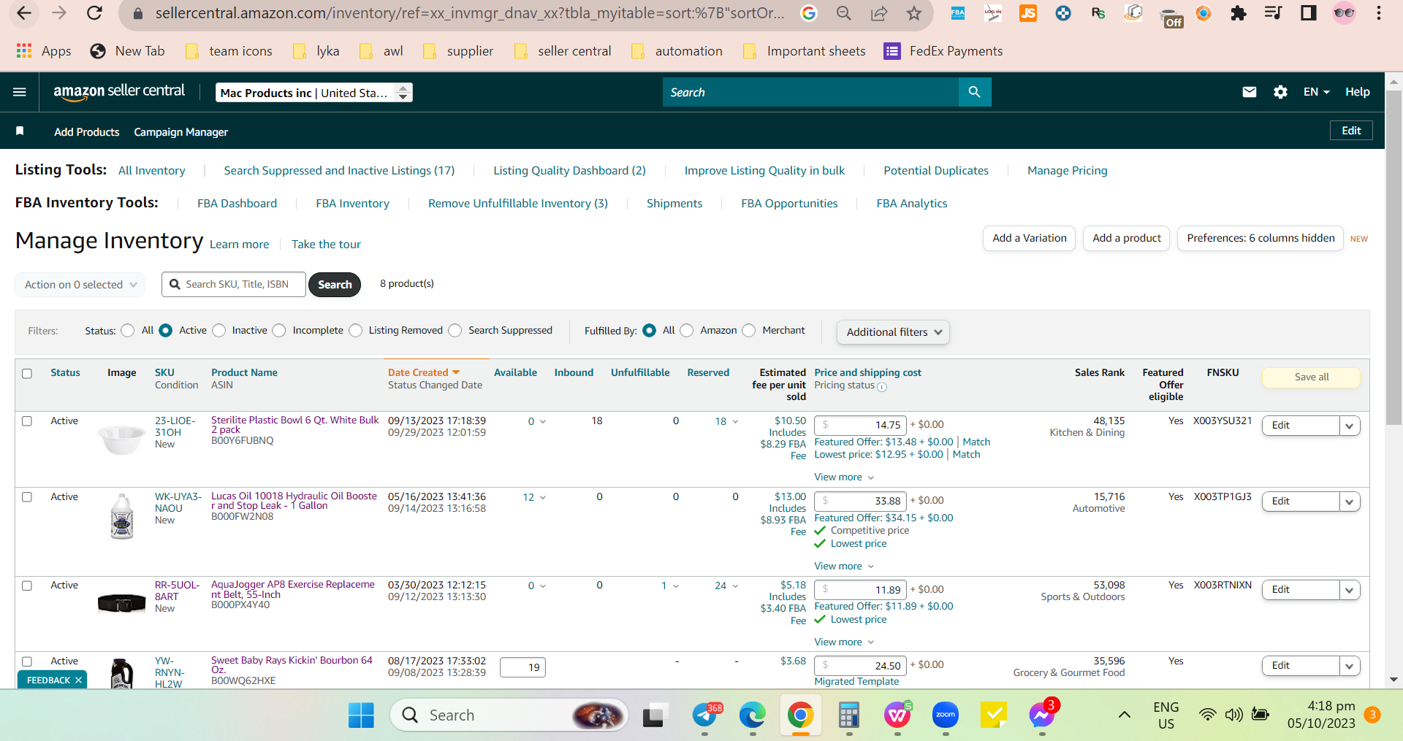Open Telegram from the taskbar

706,715
